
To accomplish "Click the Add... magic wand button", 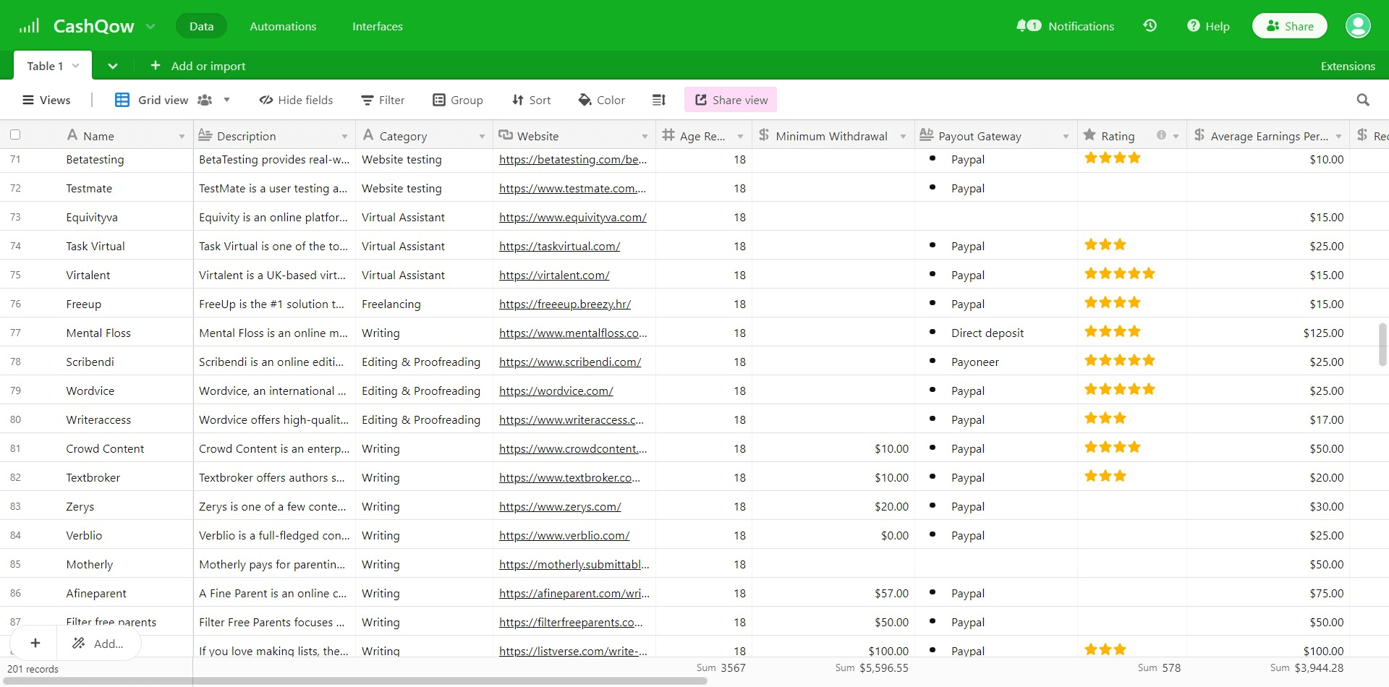I will pyautogui.click(x=98, y=643).
